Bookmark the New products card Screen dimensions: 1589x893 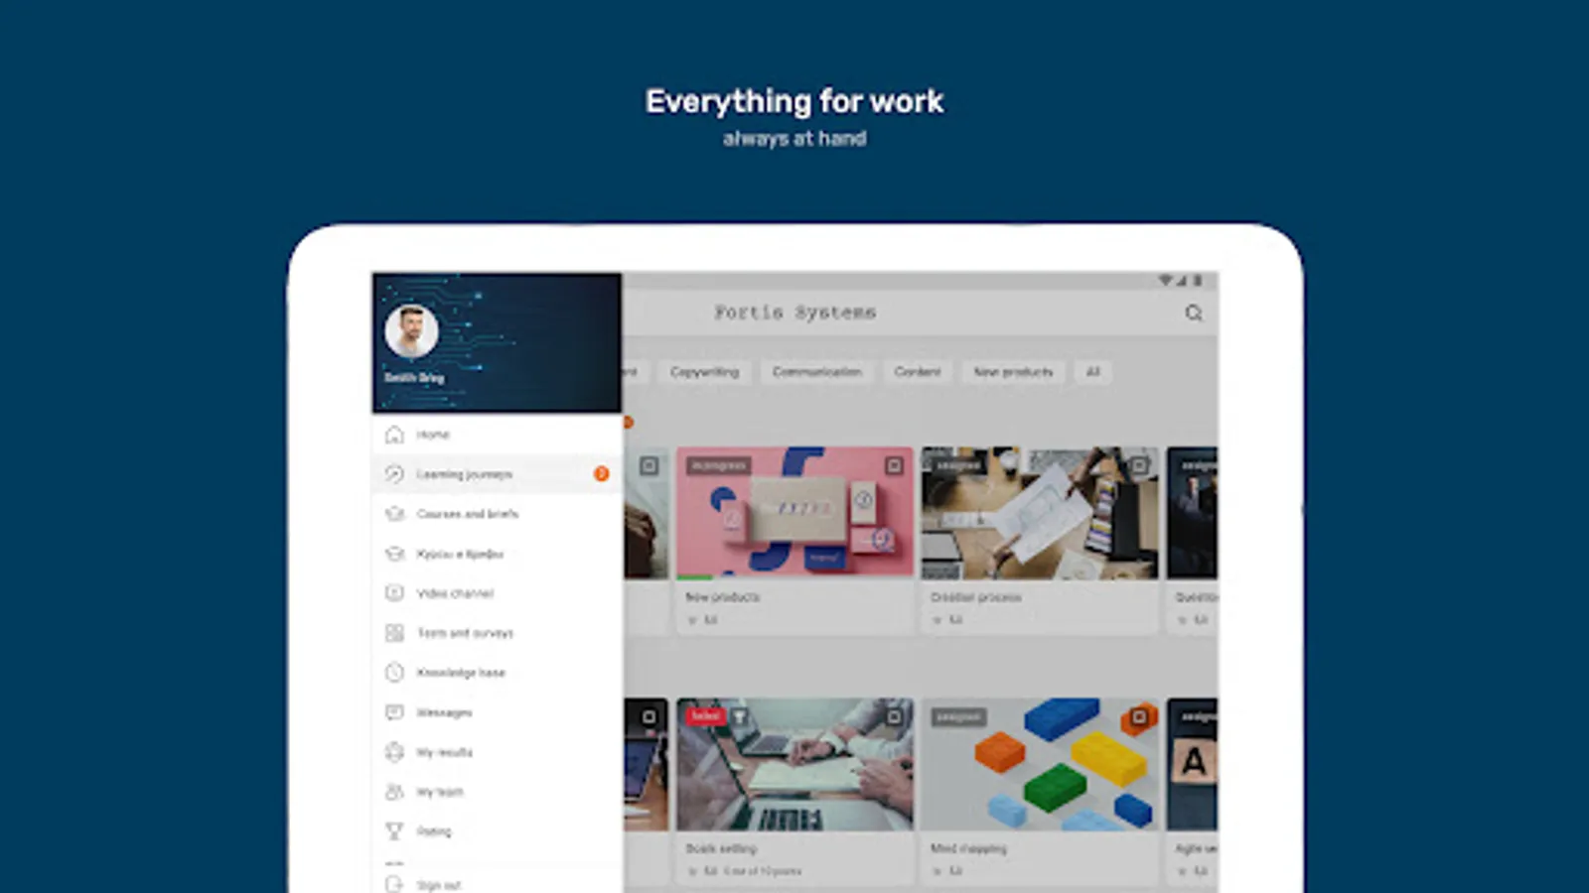tap(894, 465)
